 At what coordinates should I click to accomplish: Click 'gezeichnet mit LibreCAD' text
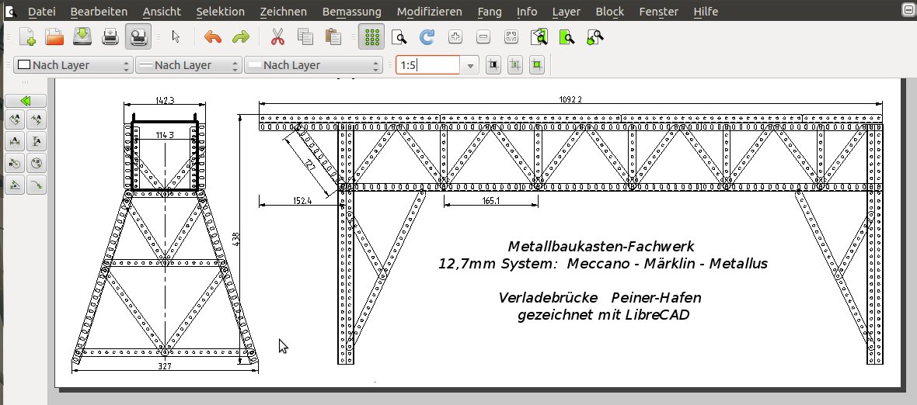point(604,315)
